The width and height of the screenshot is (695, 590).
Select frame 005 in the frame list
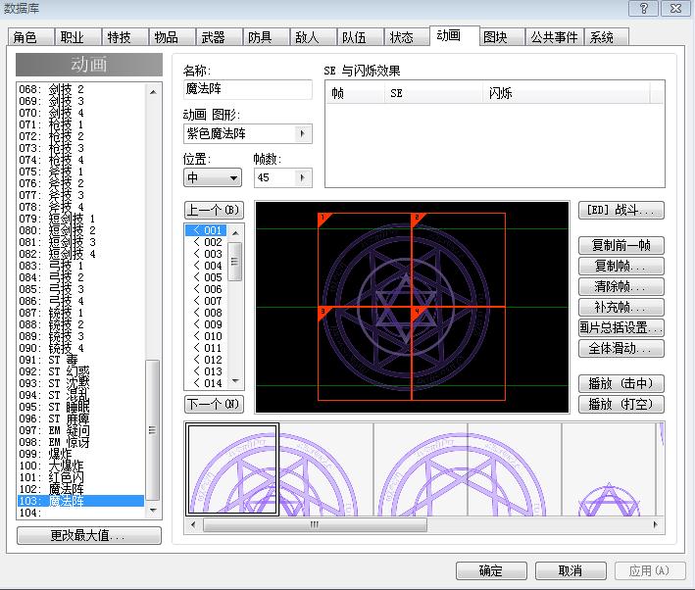tap(206, 277)
